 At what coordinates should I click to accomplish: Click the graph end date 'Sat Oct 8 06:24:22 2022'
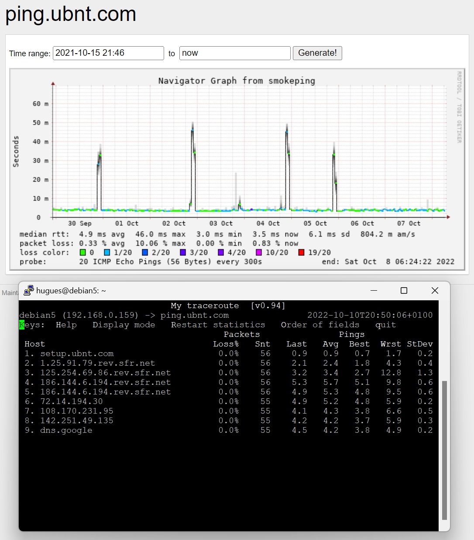[x=400, y=262]
